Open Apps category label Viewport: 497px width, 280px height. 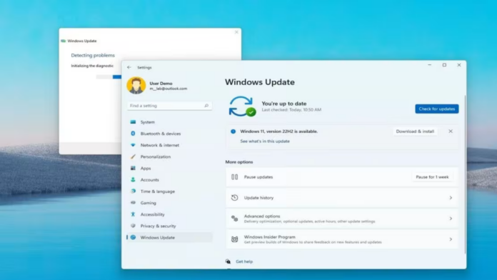tap(146, 168)
